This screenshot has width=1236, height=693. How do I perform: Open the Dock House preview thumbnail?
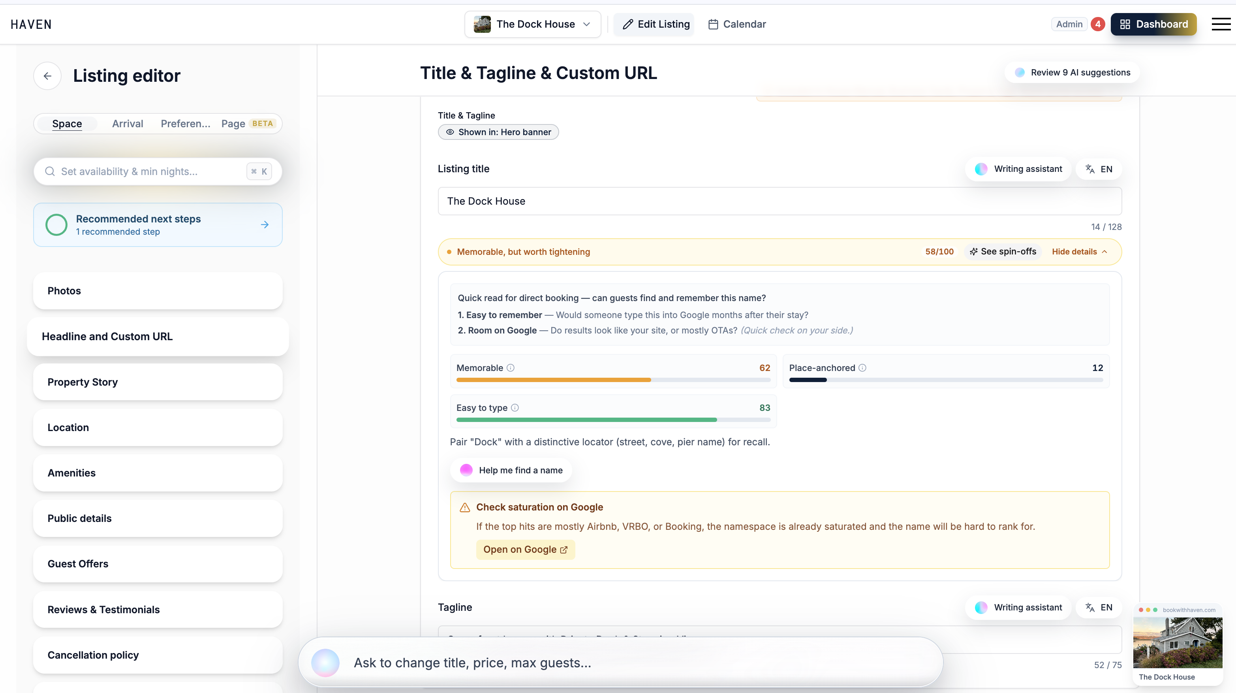coord(1178,643)
